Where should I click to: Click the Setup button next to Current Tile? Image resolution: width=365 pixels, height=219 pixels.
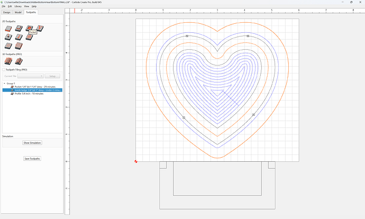click(52, 76)
